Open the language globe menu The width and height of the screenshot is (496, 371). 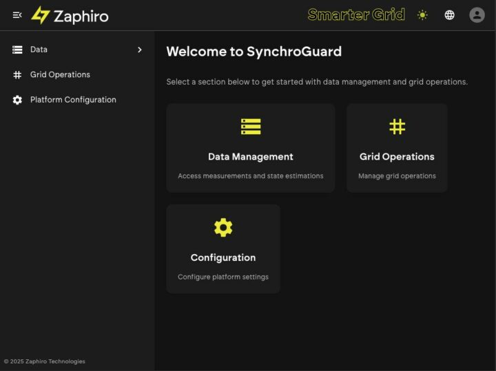449,15
